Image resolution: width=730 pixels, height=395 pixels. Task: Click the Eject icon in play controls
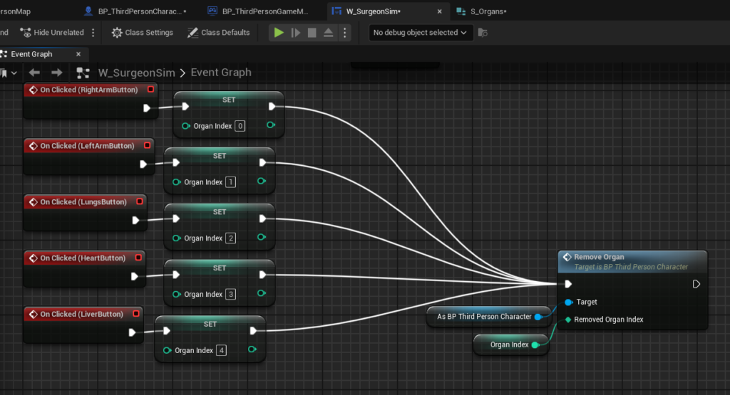point(329,33)
